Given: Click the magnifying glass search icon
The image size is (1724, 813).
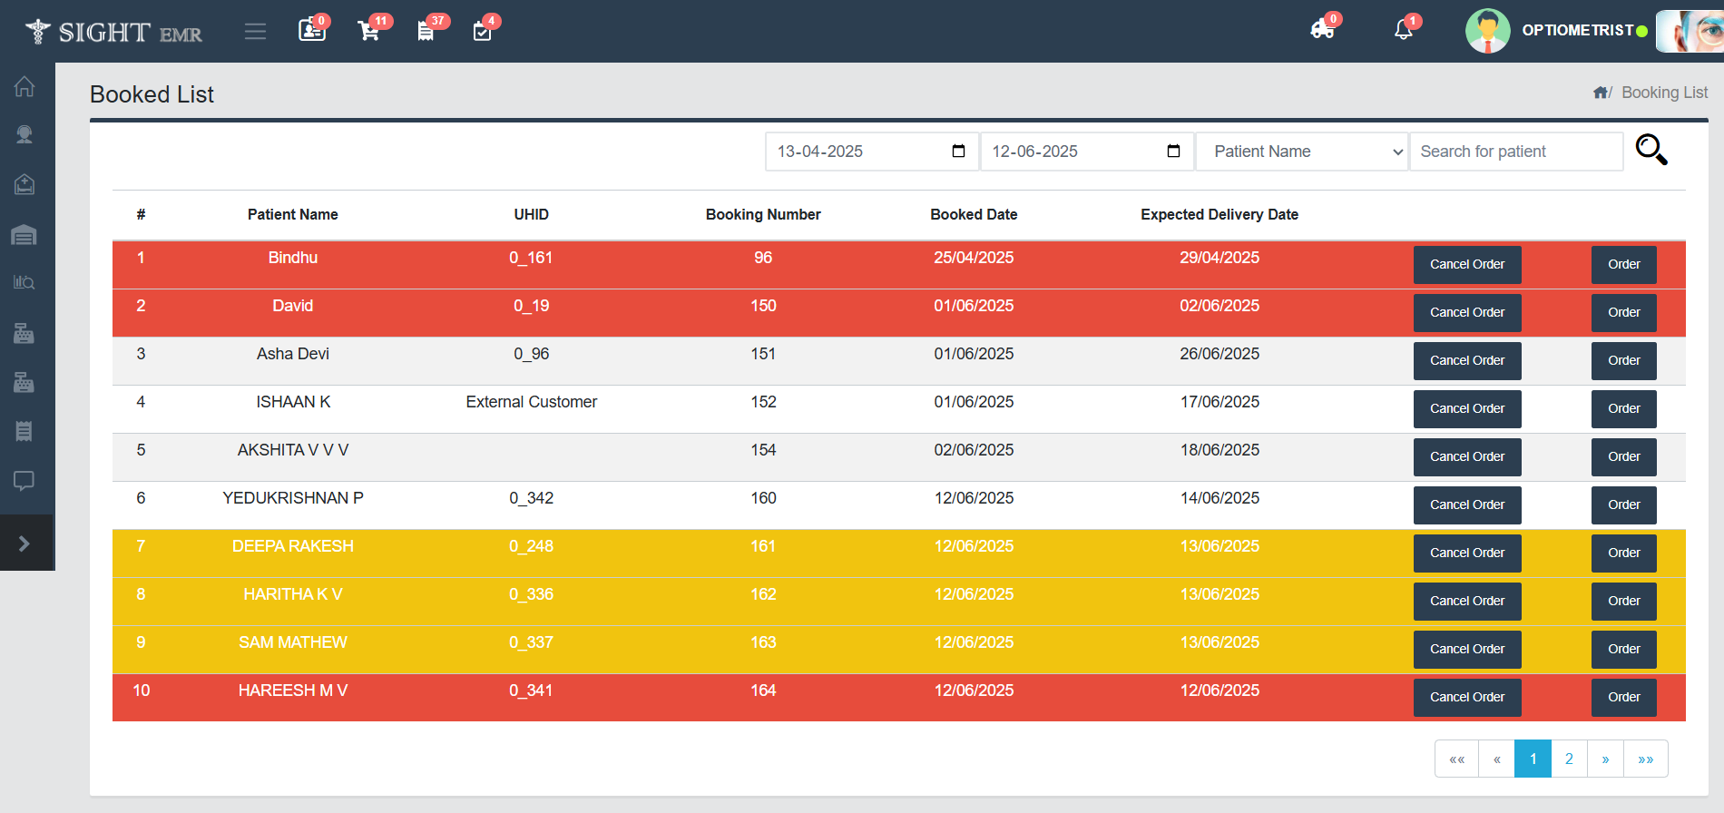Looking at the screenshot, I should [x=1651, y=150].
